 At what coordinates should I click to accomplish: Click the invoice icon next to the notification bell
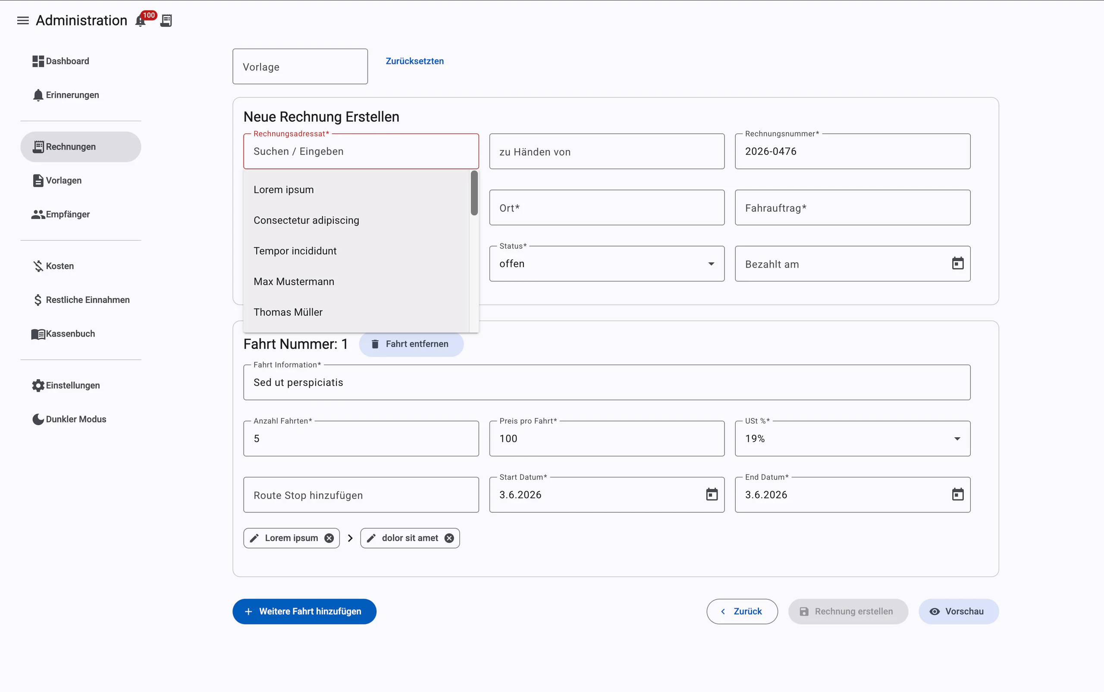tap(166, 21)
